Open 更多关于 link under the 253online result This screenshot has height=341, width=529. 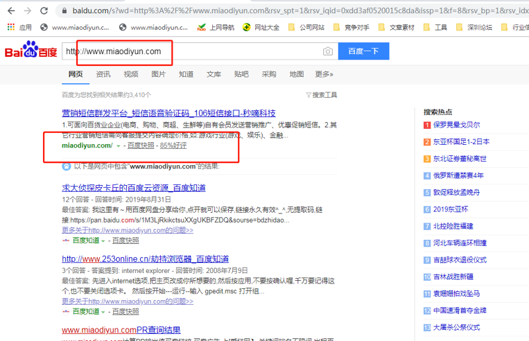(x=128, y=301)
